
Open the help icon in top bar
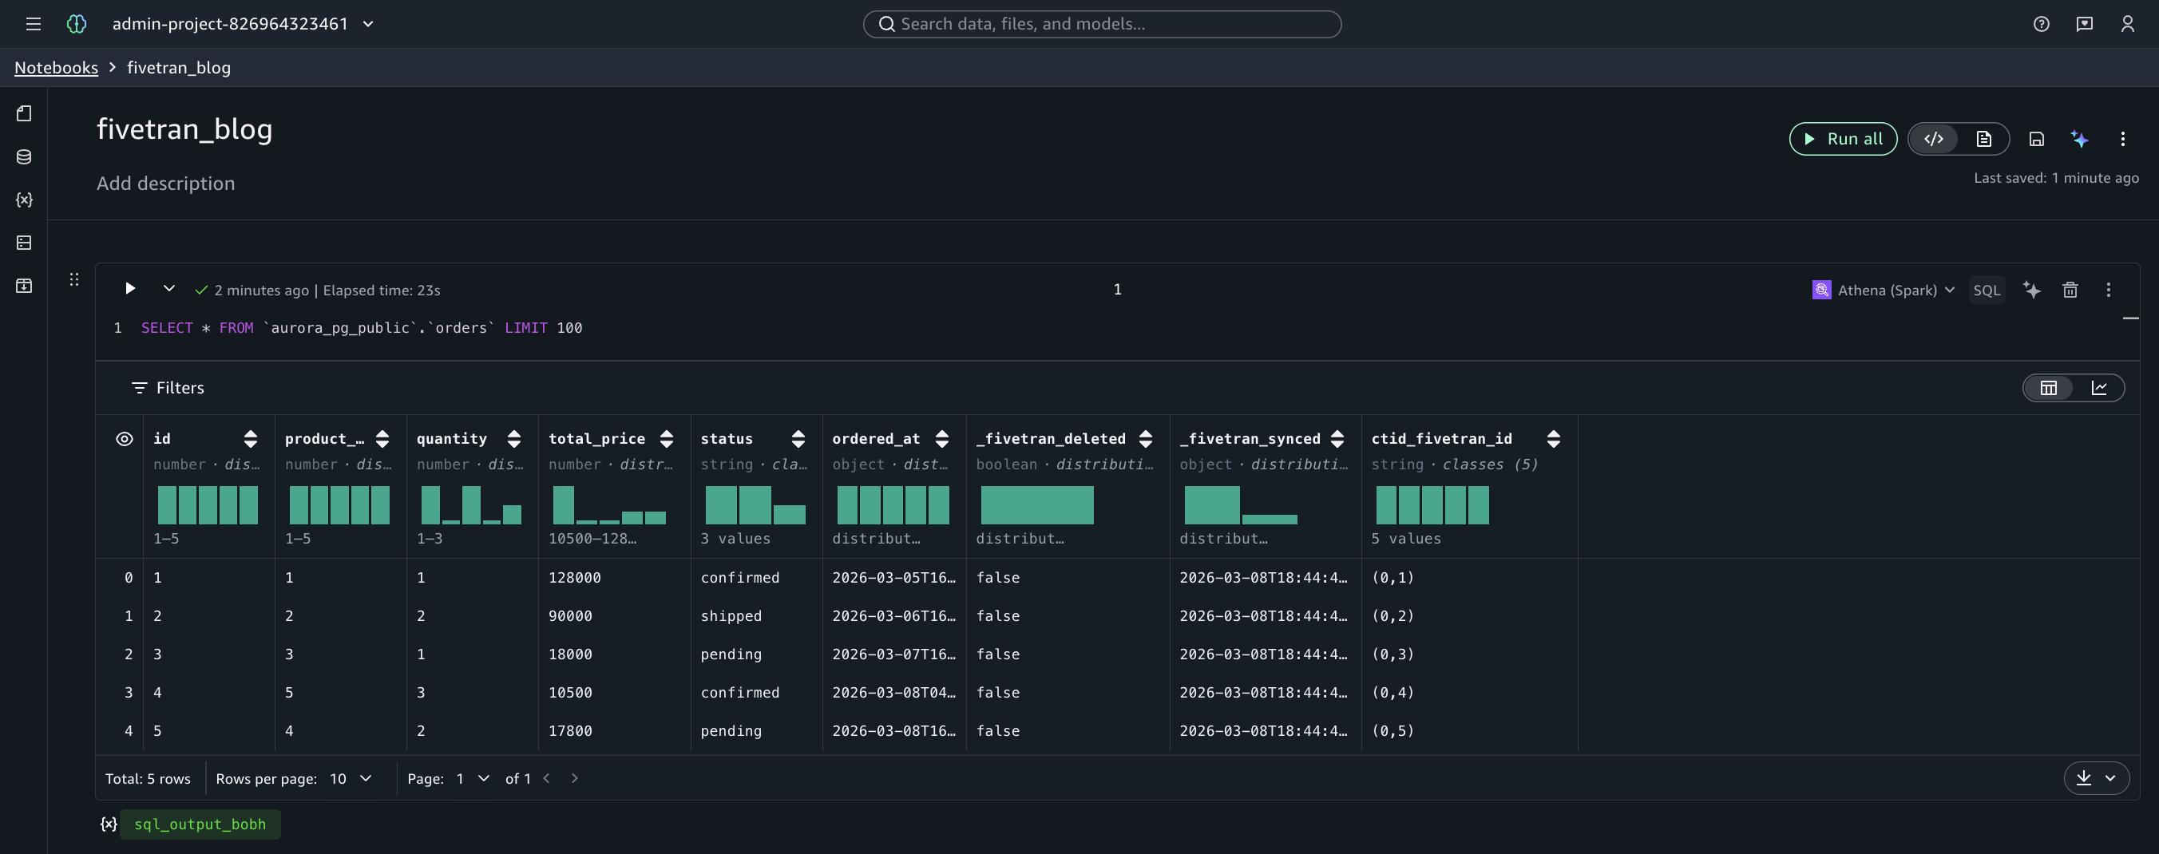click(x=2042, y=24)
